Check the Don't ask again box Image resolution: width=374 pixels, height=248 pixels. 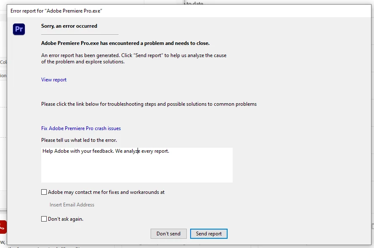point(44,219)
